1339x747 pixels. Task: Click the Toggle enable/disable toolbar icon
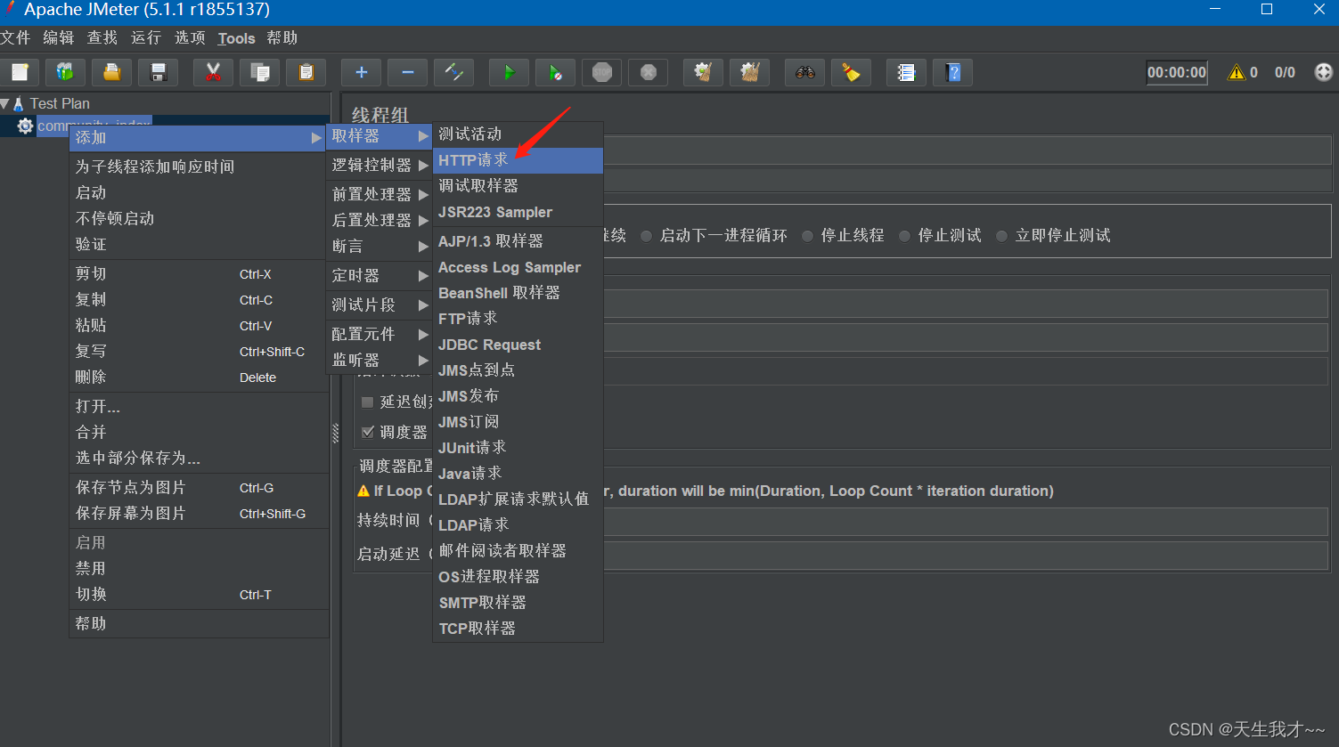pyautogui.click(x=453, y=72)
